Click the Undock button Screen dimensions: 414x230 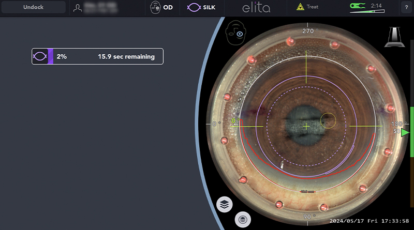coord(33,7)
